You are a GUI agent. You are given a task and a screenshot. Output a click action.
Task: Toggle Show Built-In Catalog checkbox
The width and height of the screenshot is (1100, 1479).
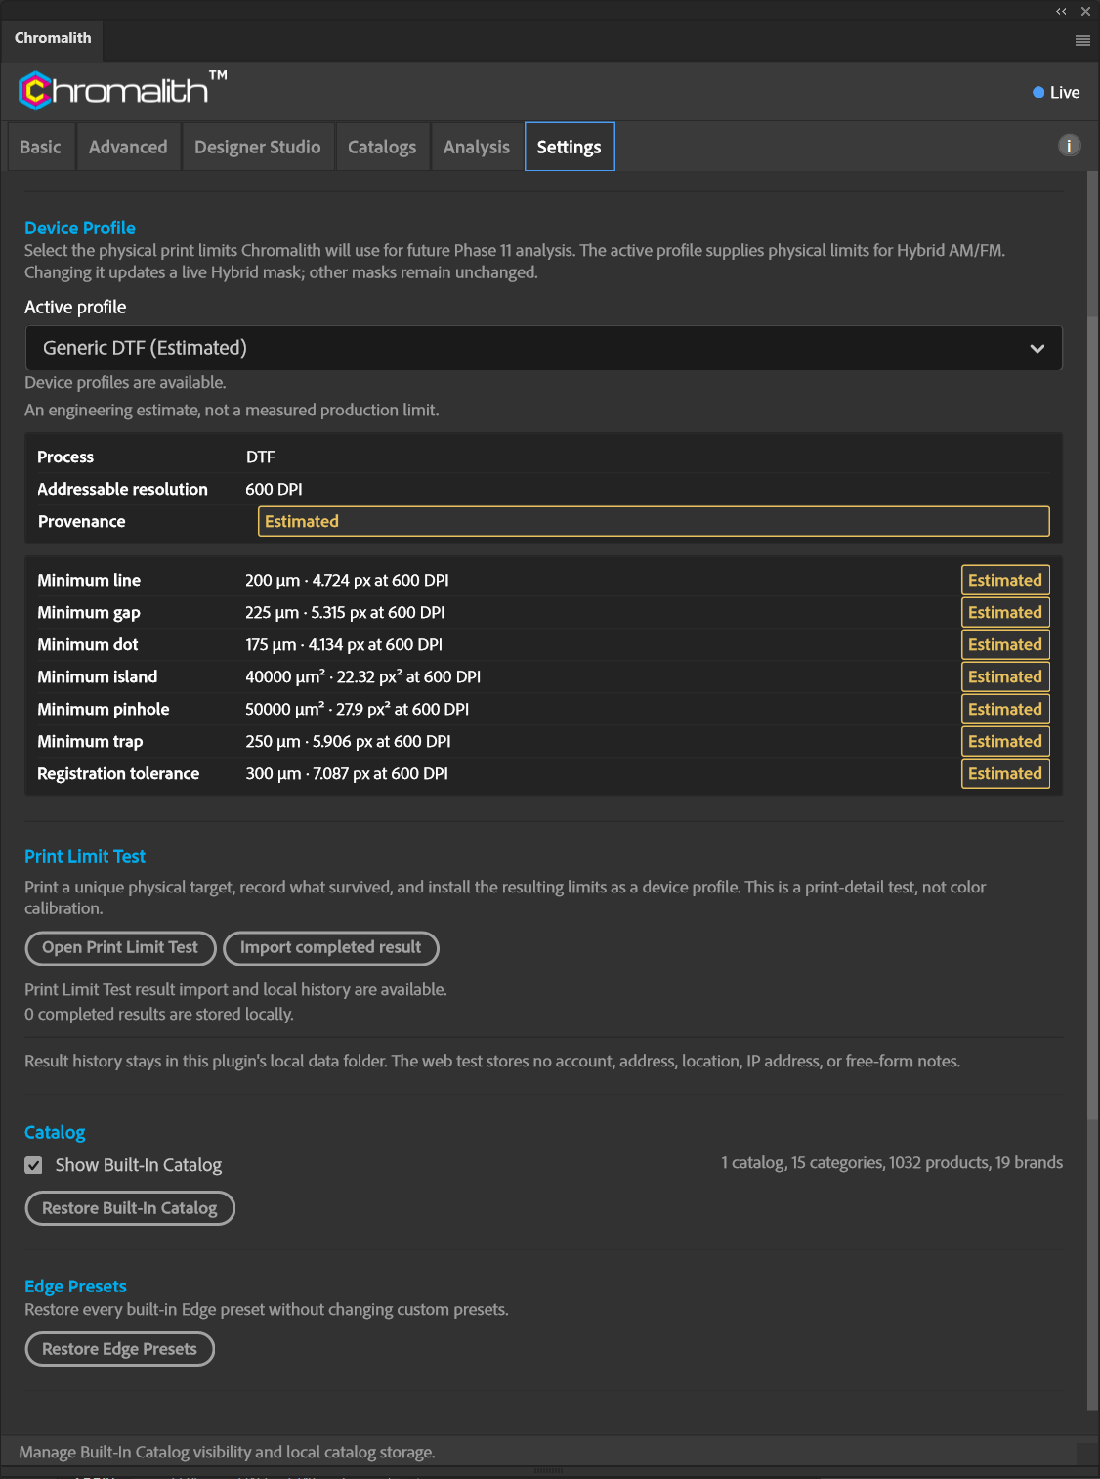coord(34,1165)
